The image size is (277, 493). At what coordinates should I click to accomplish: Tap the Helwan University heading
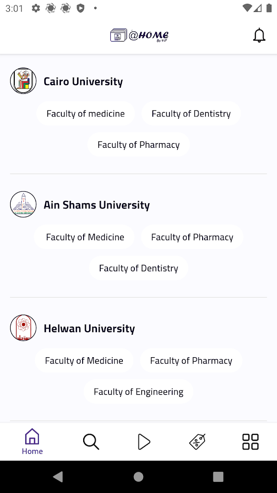[89, 328]
